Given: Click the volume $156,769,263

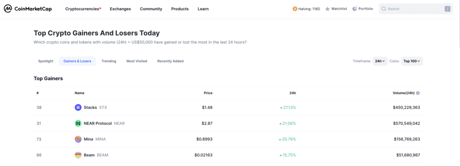Looking at the screenshot, I should (x=407, y=139).
